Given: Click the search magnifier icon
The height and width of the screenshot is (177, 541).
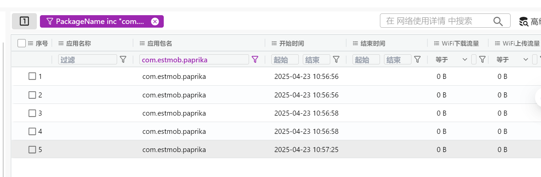Looking at the screenshot, I should pyautogui.click(x=498, y=21).
